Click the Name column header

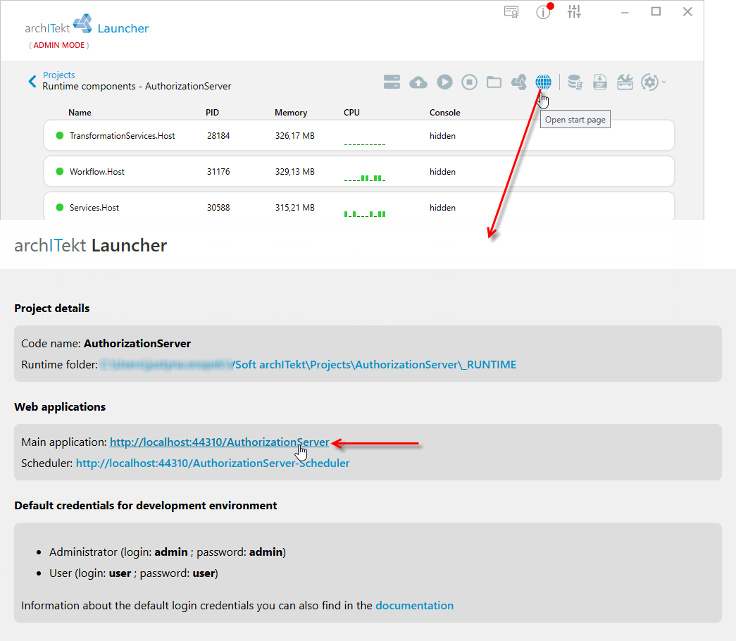tap(80, 113)
